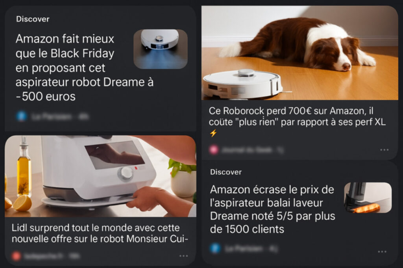Click the red source icon under the Lidl article
Image resolution: width=403 pixels, height=268 pixels.
point(16,256)
